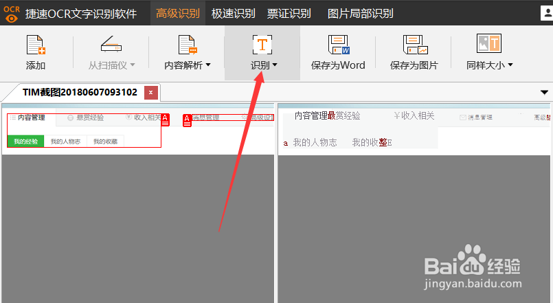Click the OCR eye logo
The height and width of the screenshot is (303, 553).
click(12, 14)
